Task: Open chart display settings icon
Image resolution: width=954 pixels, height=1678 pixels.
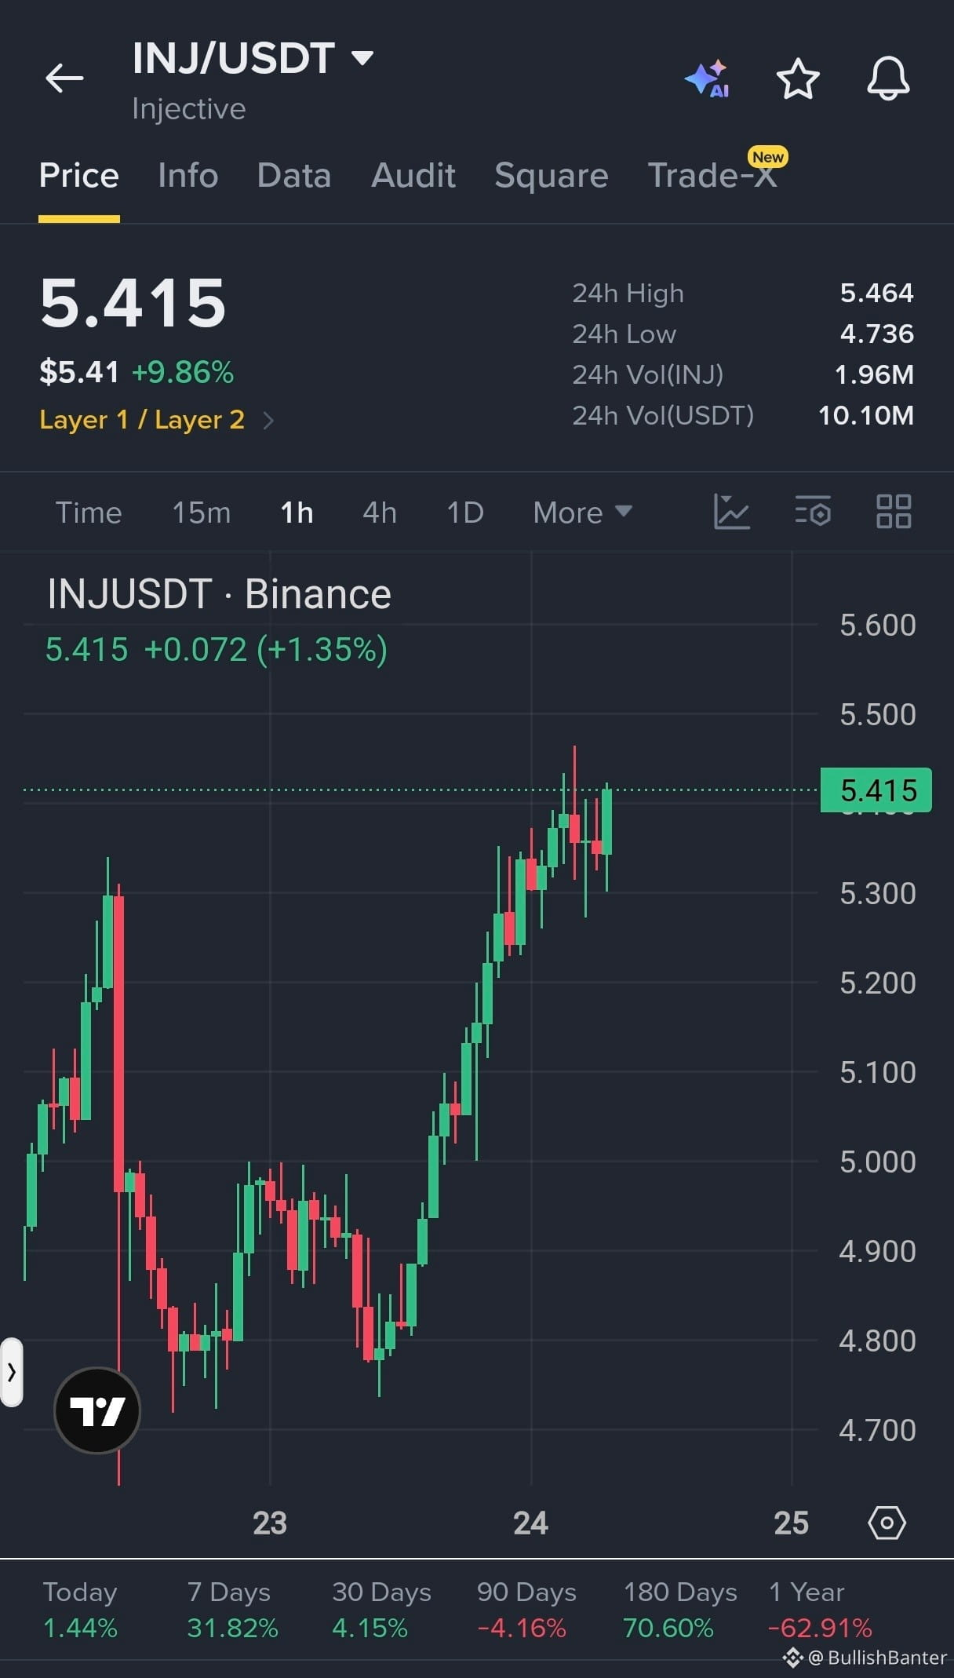Action: 813,512
